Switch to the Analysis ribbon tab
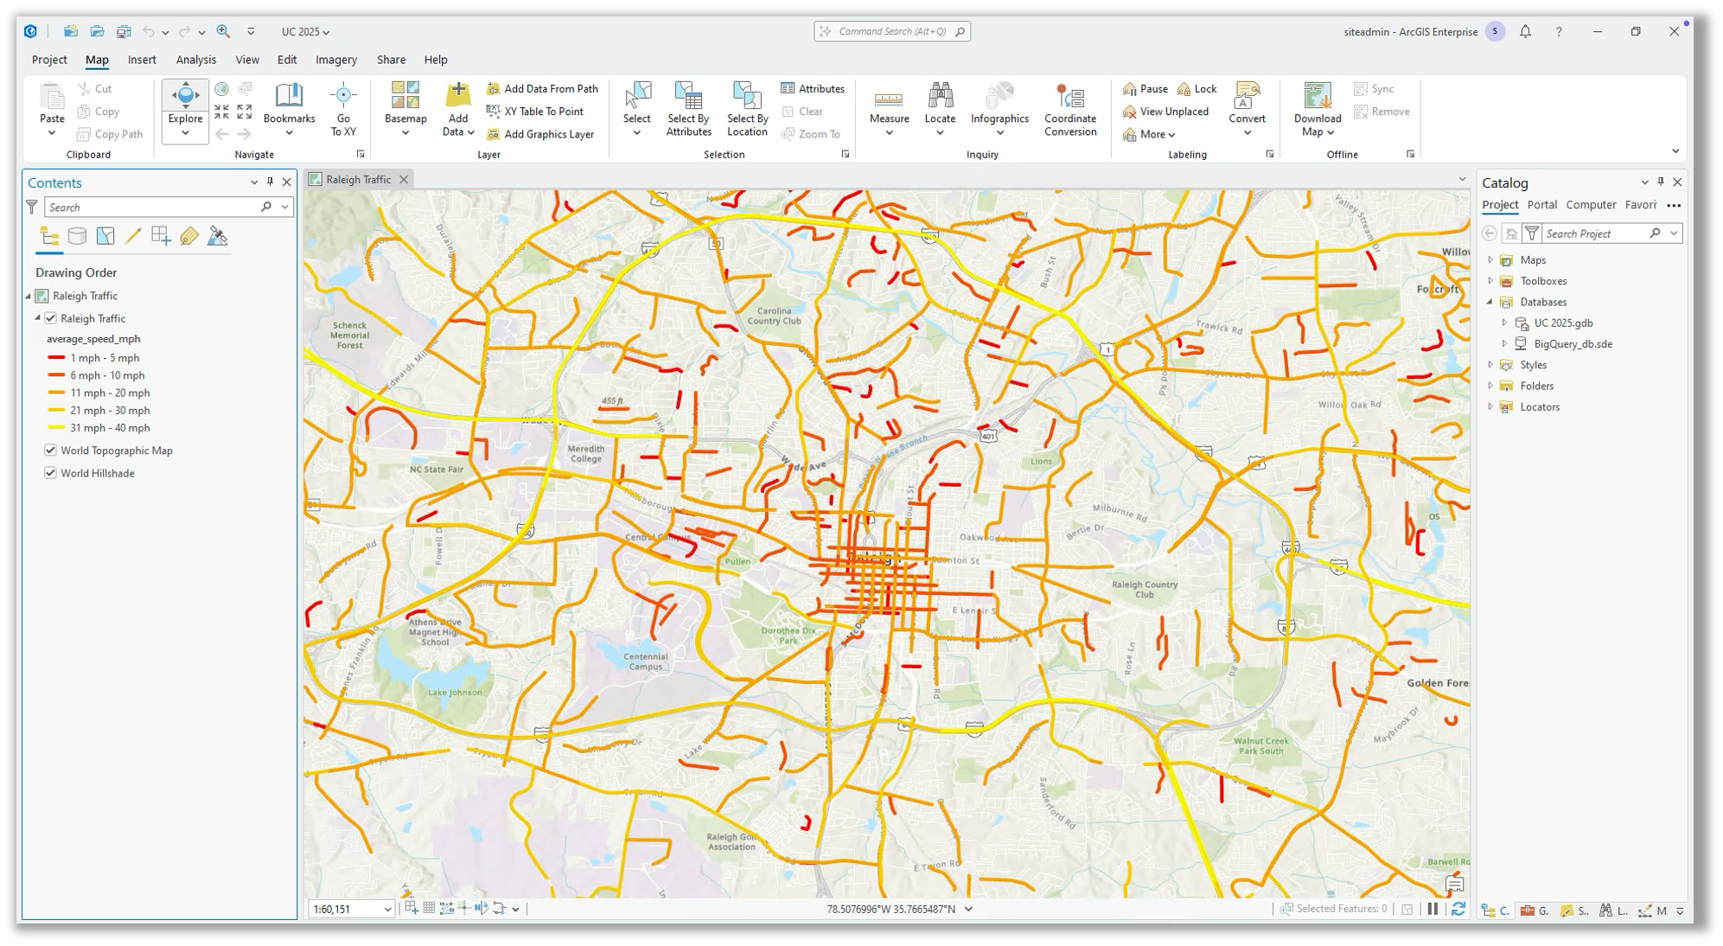The height and width of the screenshot is (946, 1723). pos(195,59)
